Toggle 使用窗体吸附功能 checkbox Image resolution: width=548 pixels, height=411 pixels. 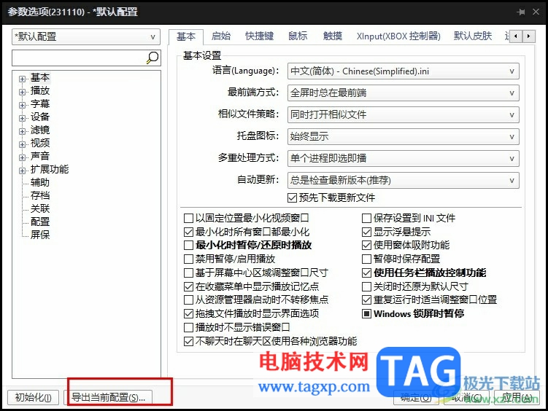pos(366,246)
